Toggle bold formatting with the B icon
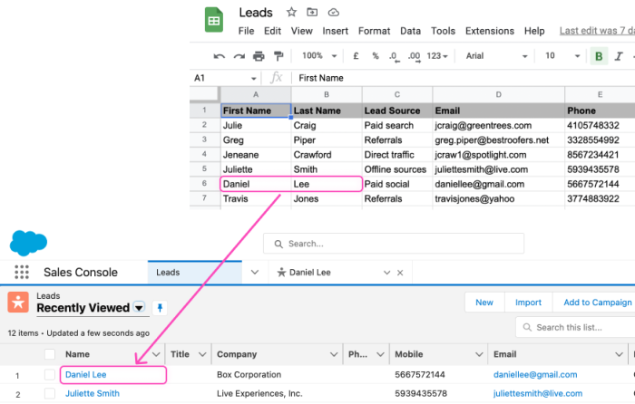The height and width of the screenshot is (404, 635). click(x=599, y=56)
